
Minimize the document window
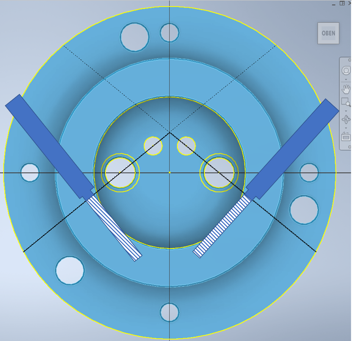pos(334,4)
